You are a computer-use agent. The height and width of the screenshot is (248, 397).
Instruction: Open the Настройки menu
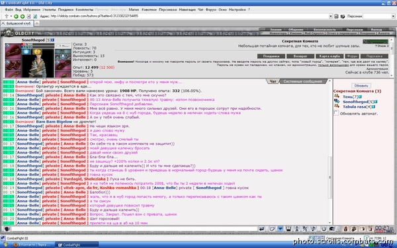click(x=238, y=10)
